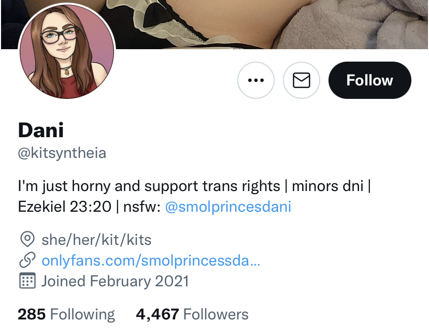429x336 pixels.
Task: Open the 285 Following list
Action: (x=66, y=314)
